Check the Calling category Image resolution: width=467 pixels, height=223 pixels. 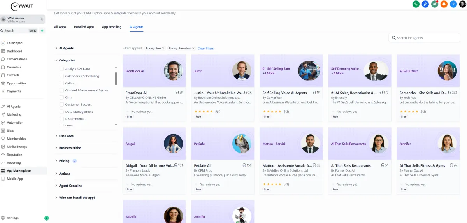(x=61, y=83)
